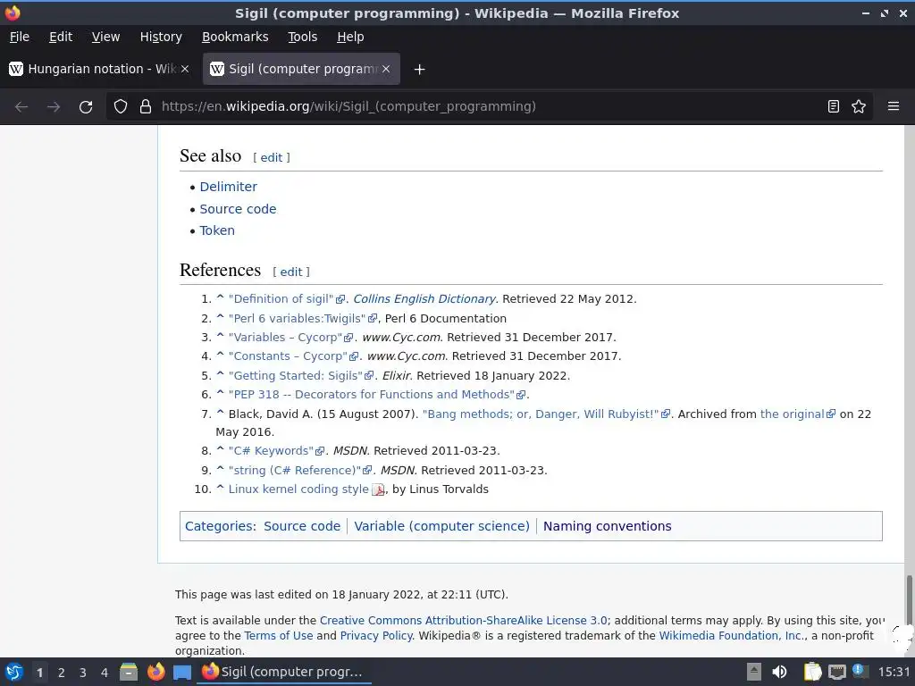Open a new browser tab
915x686 pixels.
coord(419,70)
